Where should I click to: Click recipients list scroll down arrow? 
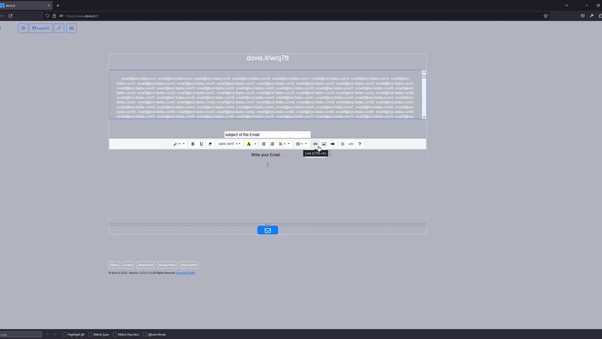pos(424,116)
